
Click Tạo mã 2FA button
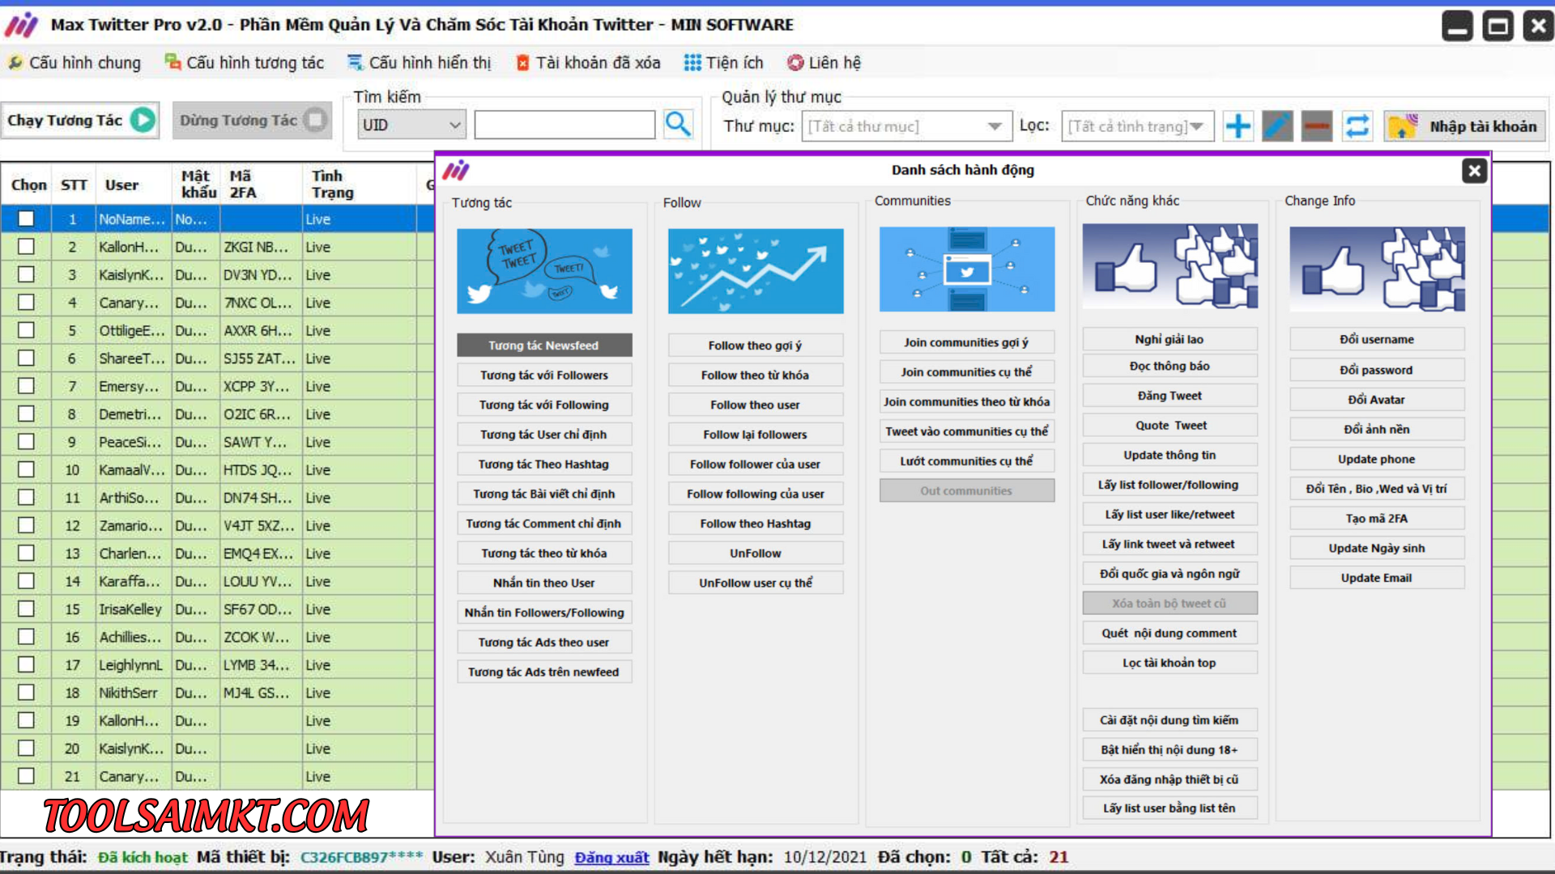pos(1377,518)
